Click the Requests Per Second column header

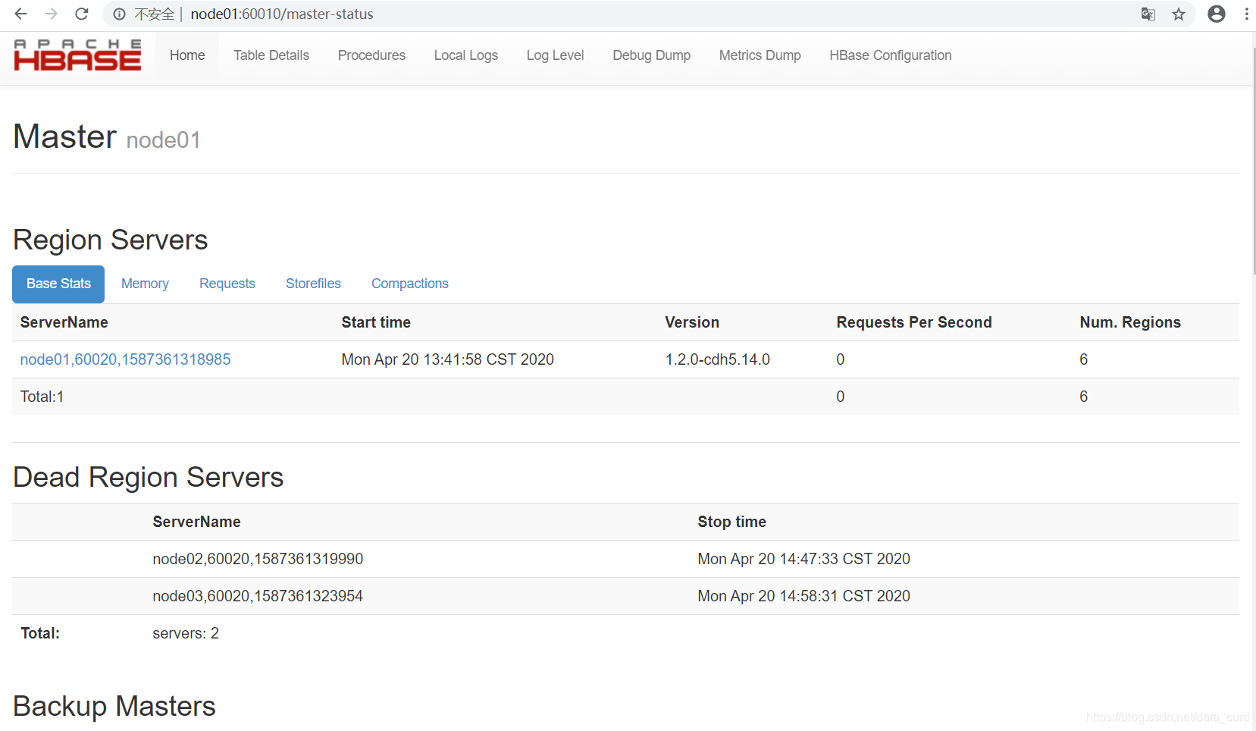click(x=914, y=322)
